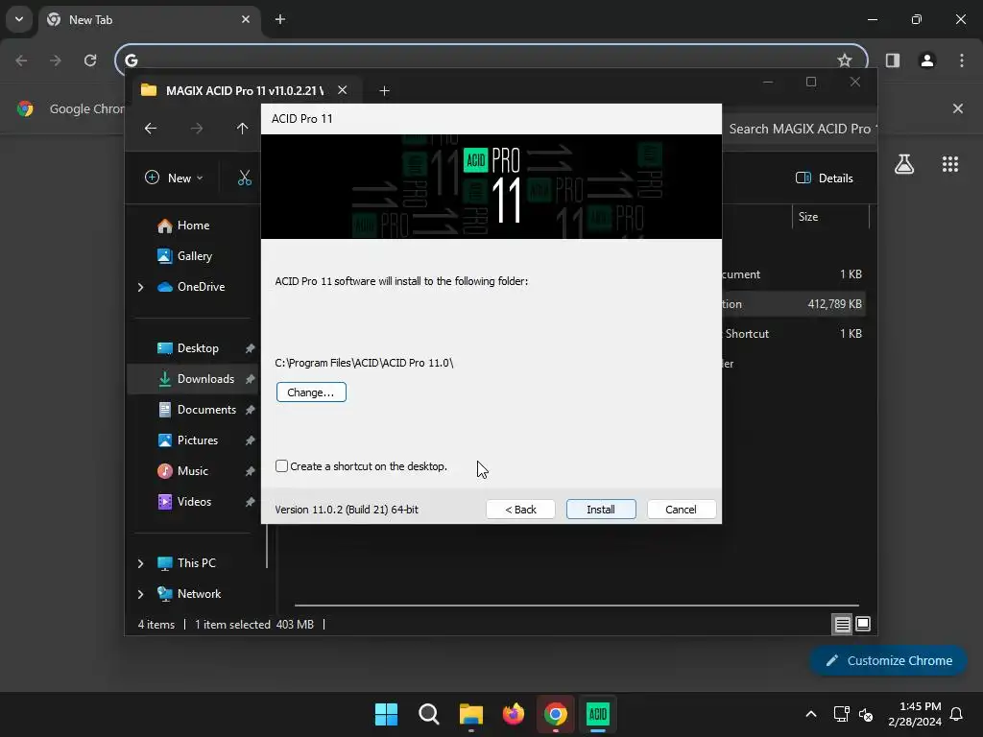Open a new Chrome tab

pyautogui.click(x=280, y=19)
